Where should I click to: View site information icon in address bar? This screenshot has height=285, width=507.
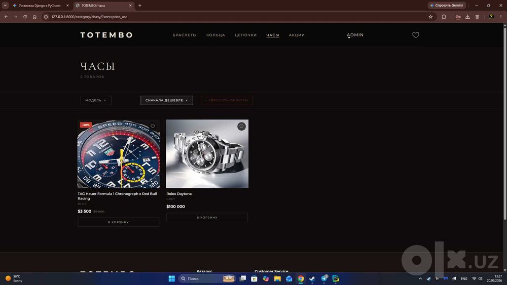tap(46, 17)
